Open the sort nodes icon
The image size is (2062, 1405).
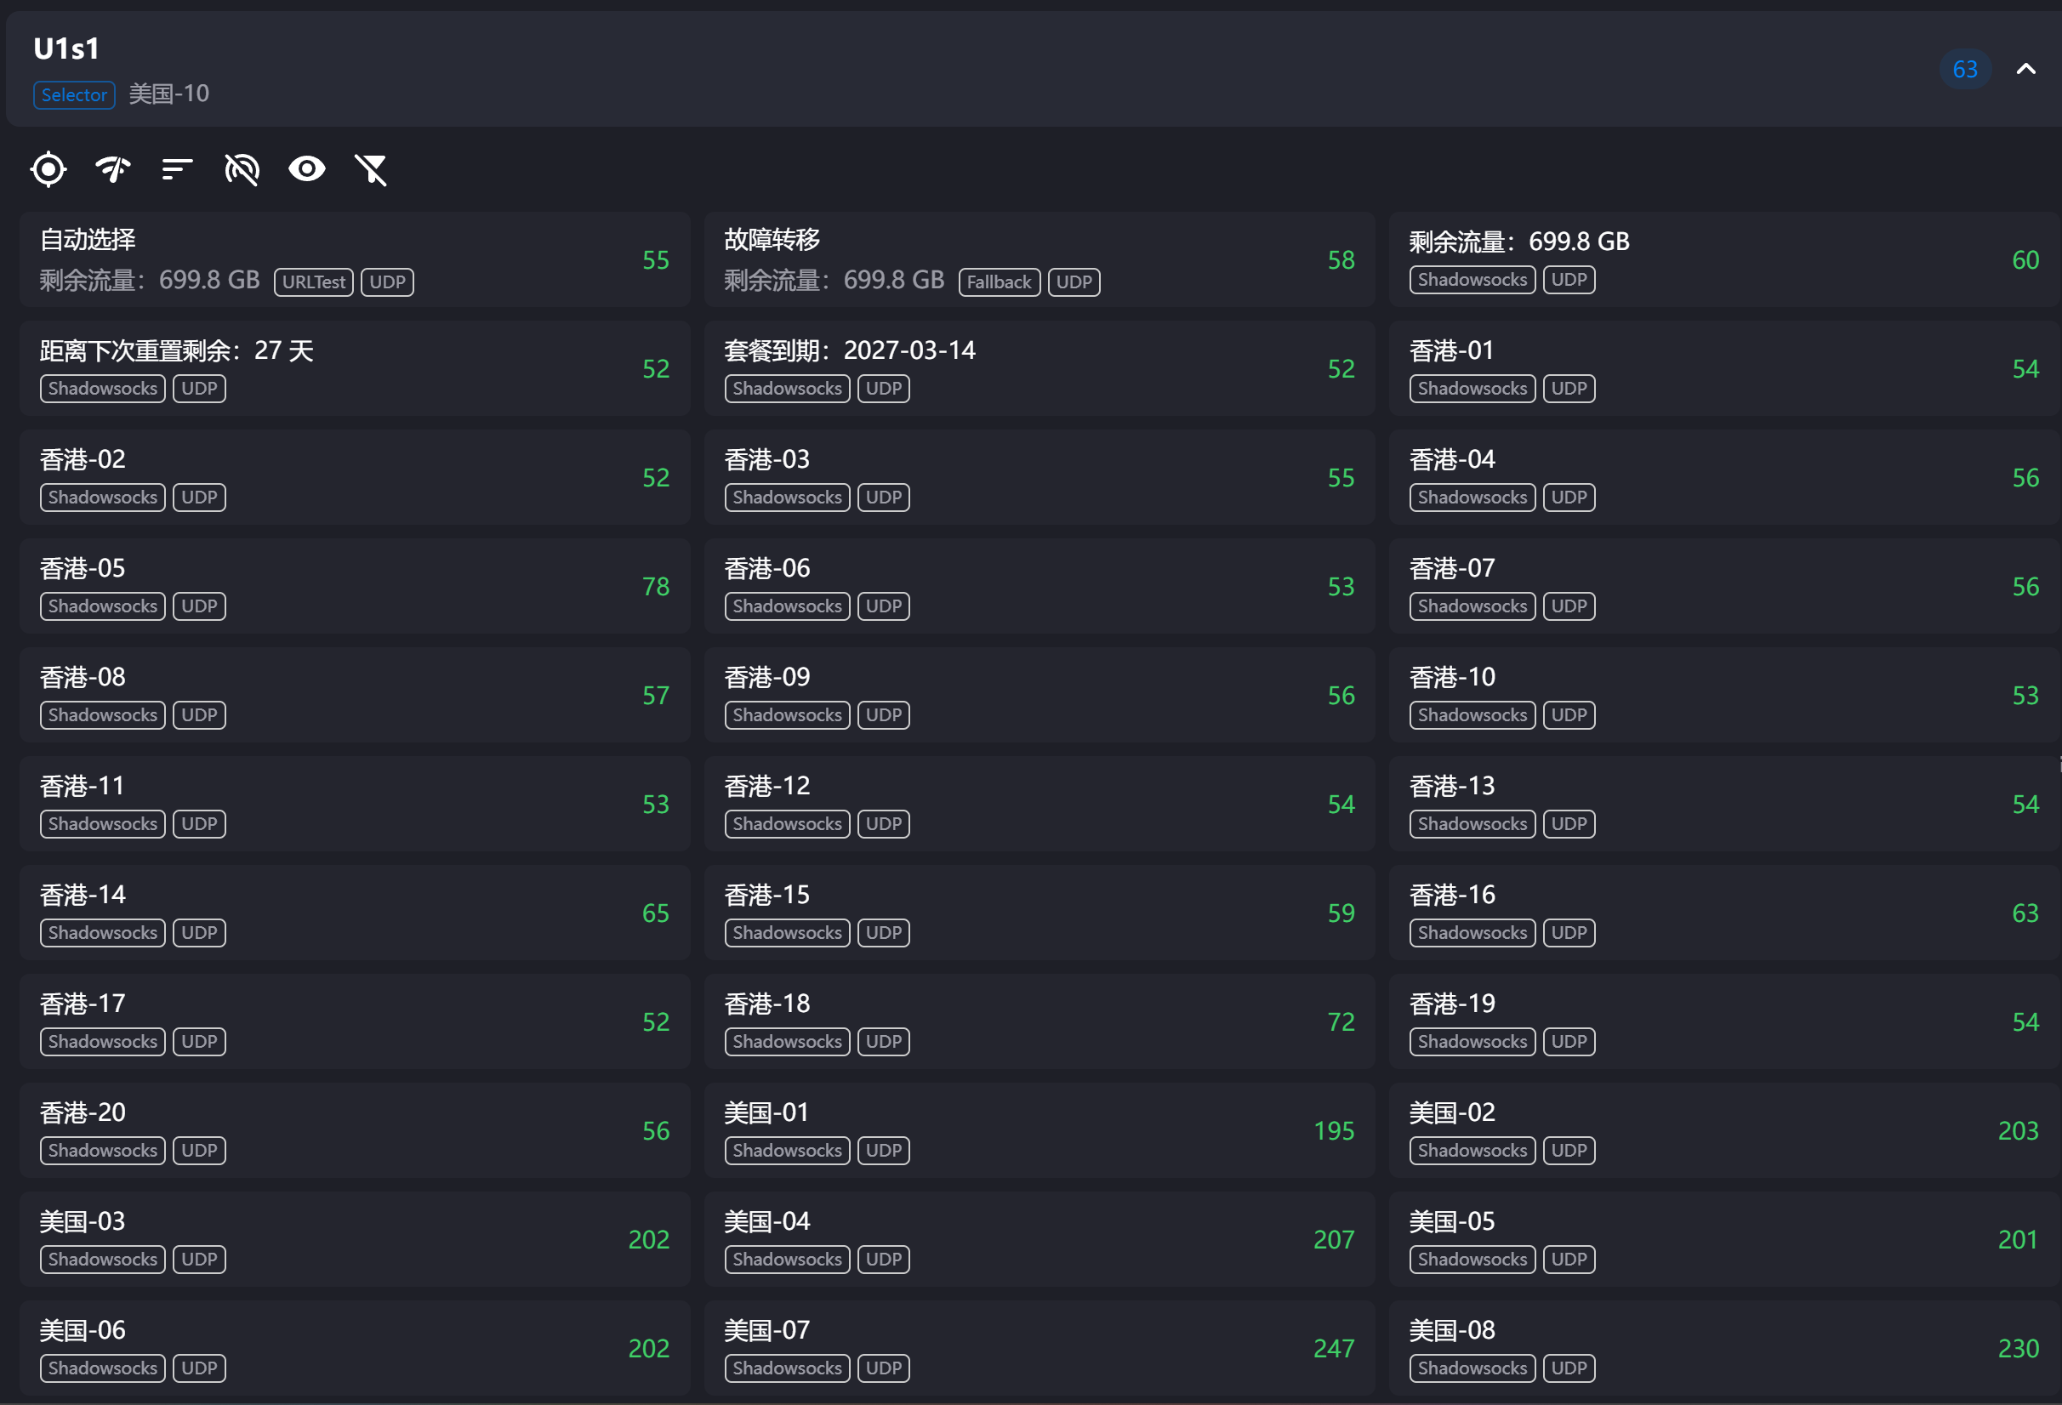(x=176, y=168)
